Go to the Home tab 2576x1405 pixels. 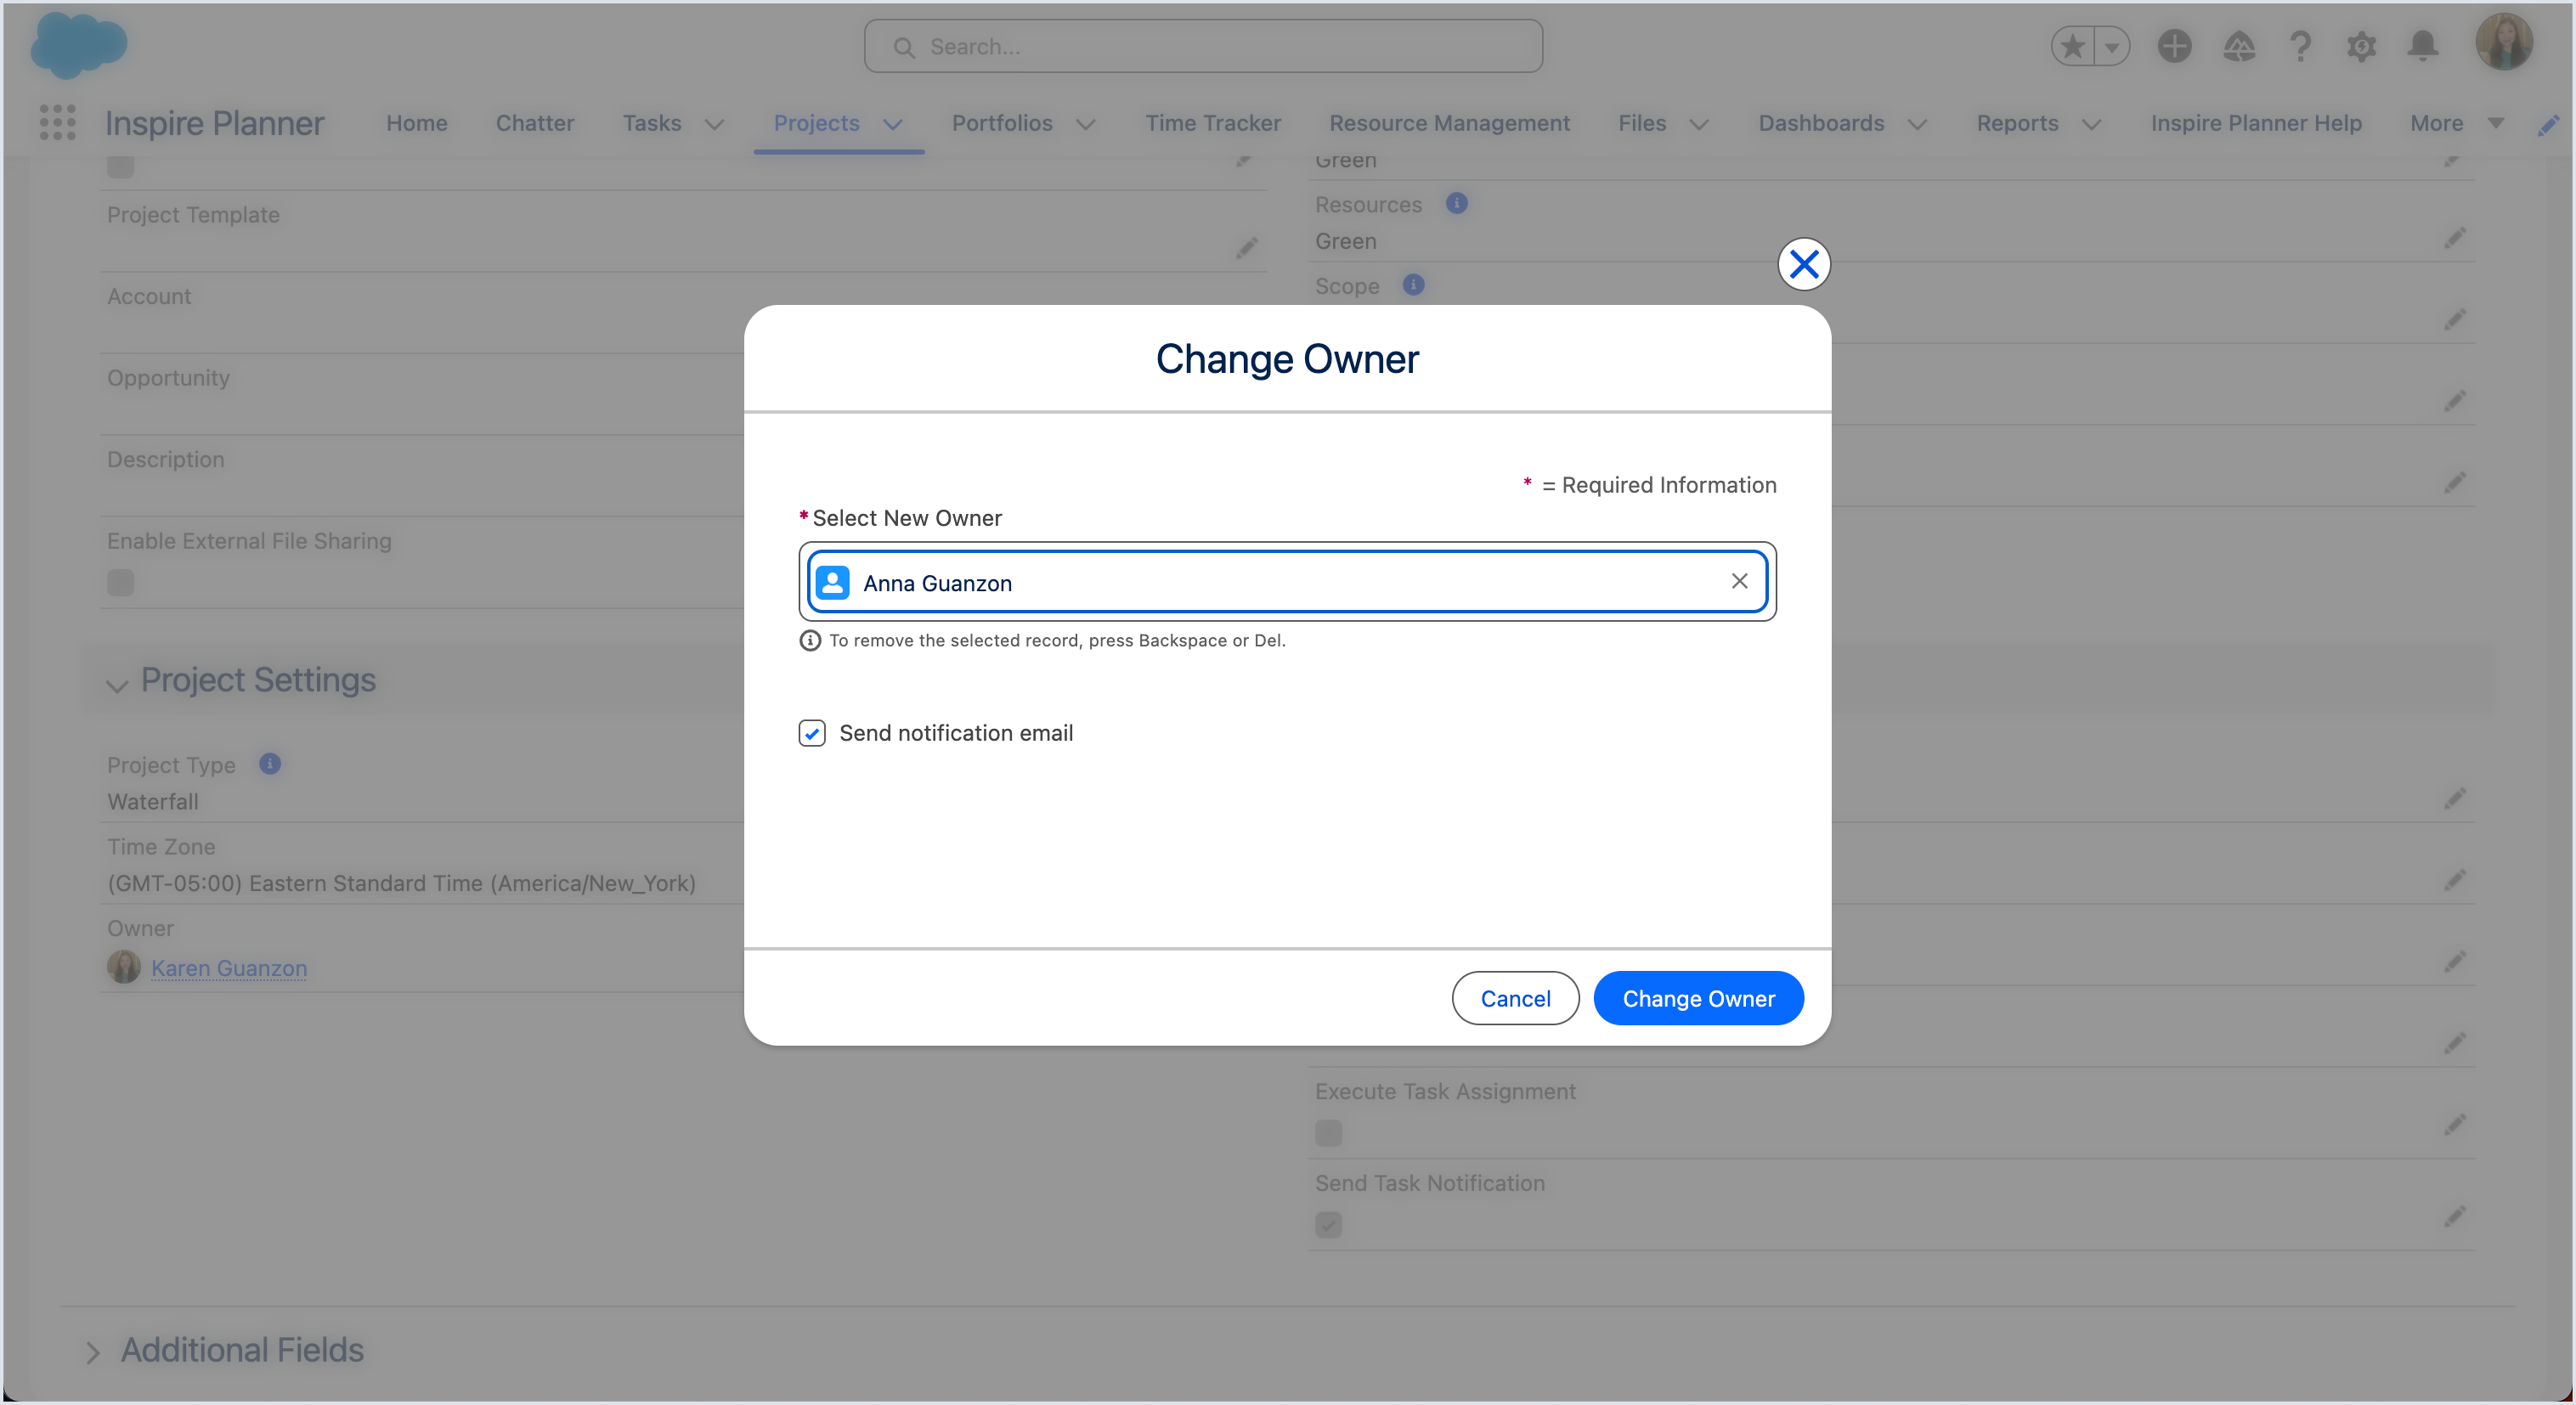417,123
